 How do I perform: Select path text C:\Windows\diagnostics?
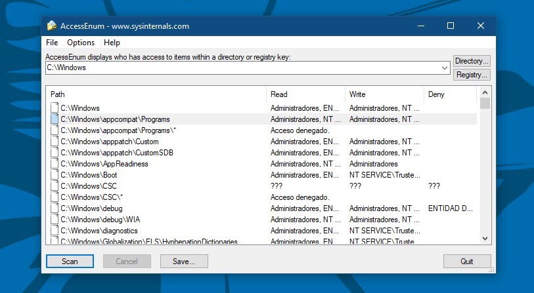pyautogui.click(x=99, y=231)
